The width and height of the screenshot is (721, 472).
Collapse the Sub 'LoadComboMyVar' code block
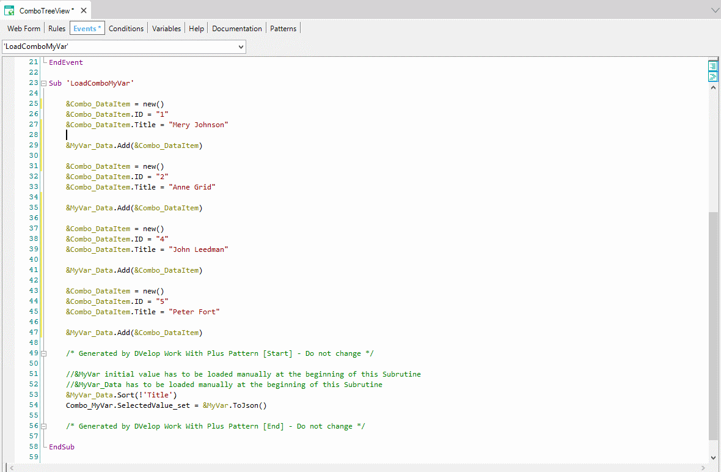coord(43,83)
